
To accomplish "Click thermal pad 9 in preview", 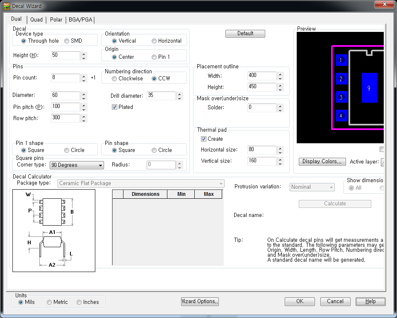I will point(369,88).
